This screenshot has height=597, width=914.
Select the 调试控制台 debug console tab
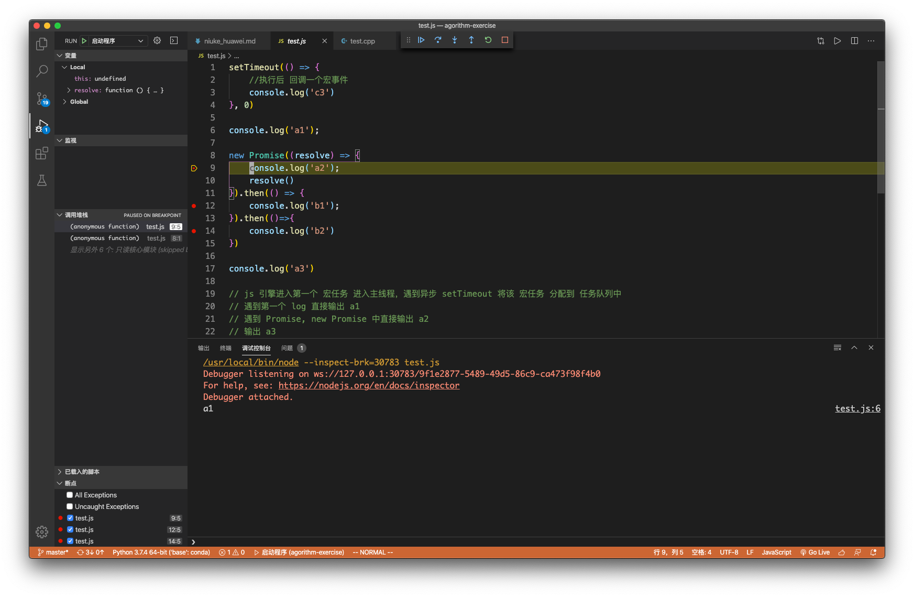pos(256,348)
